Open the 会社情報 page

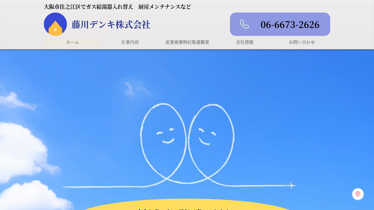[x=245, y=42]
